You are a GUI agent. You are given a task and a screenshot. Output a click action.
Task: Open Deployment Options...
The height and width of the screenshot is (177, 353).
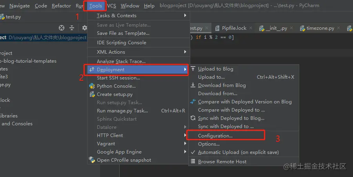point(244,144)
